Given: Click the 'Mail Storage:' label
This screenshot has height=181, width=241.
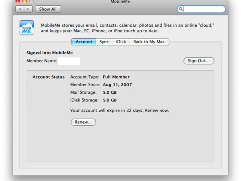Looking at the screenshot, I should click(83, 92).
